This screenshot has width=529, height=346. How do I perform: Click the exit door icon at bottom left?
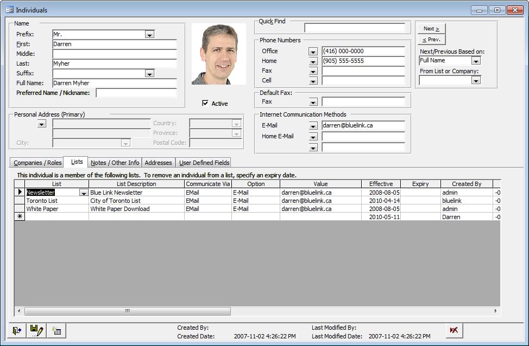click(17, 330)
